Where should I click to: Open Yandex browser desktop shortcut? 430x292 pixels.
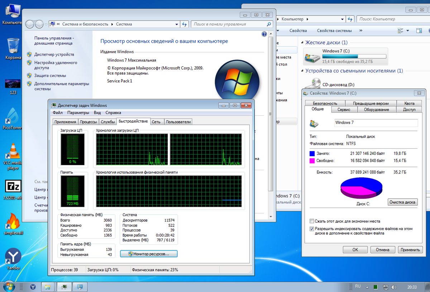click(x=13, y=259)
